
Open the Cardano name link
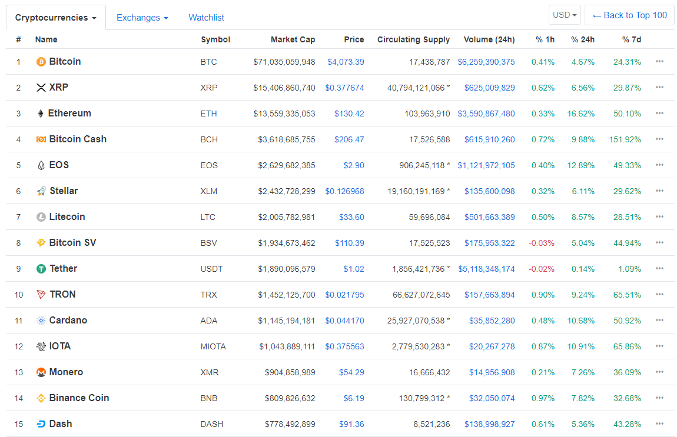point(68,321)
